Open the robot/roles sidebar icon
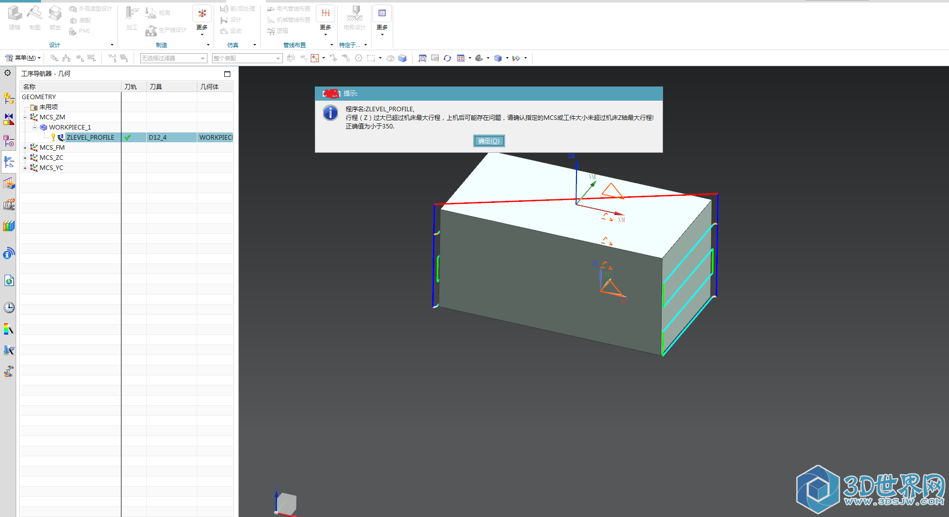949x517 pixels. point(9,371)
